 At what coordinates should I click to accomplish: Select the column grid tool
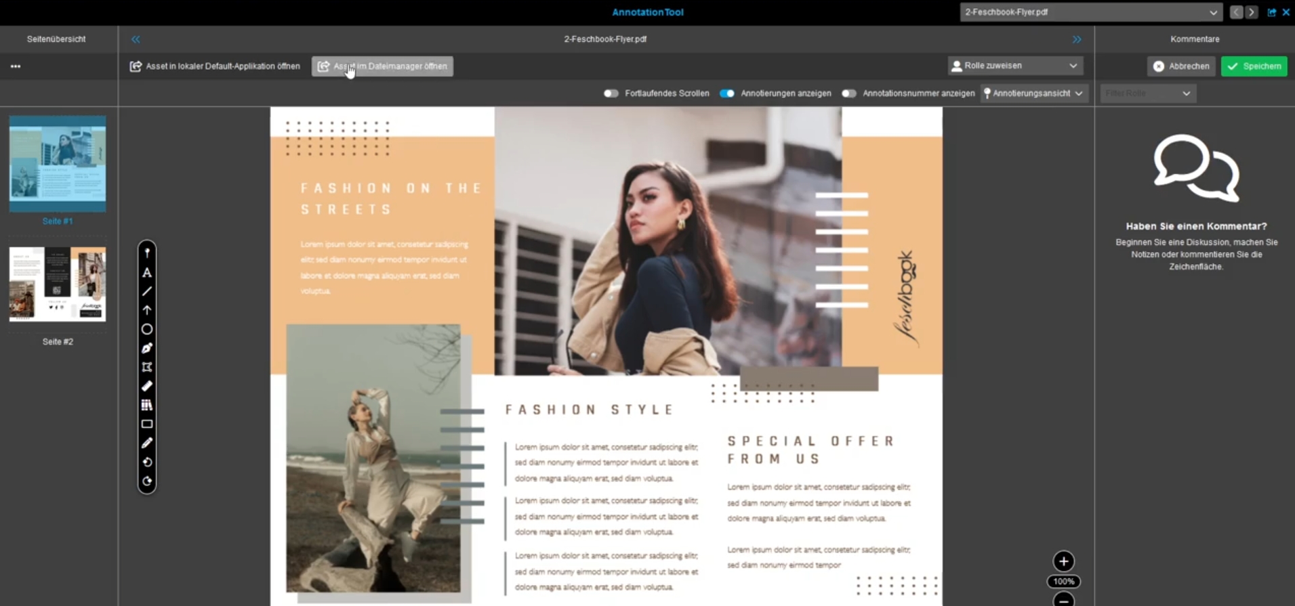click(x=147, y=405)
